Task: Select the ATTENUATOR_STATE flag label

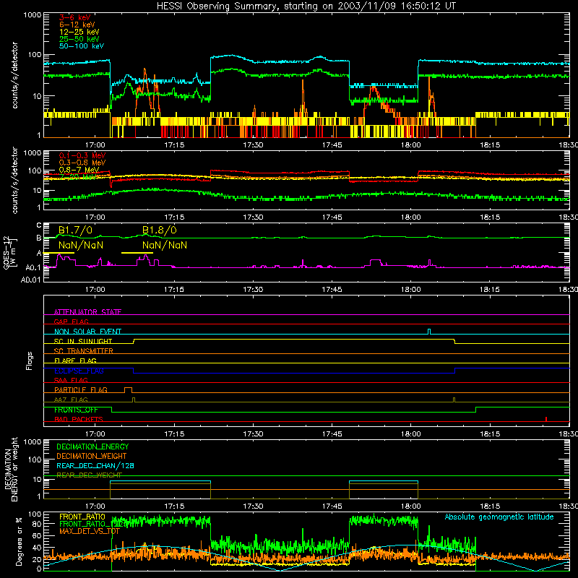Action: tap(87, 312)
